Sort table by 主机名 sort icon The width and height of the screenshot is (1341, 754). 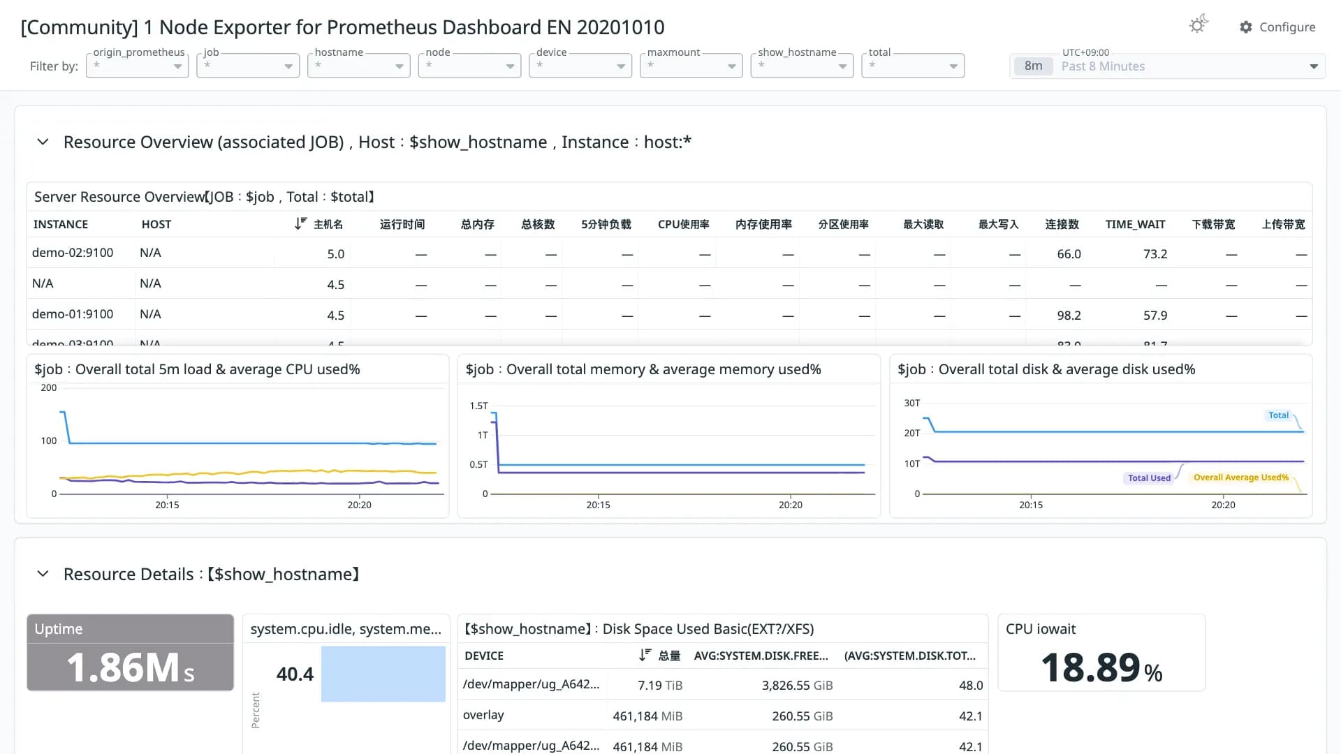[300, 223]
